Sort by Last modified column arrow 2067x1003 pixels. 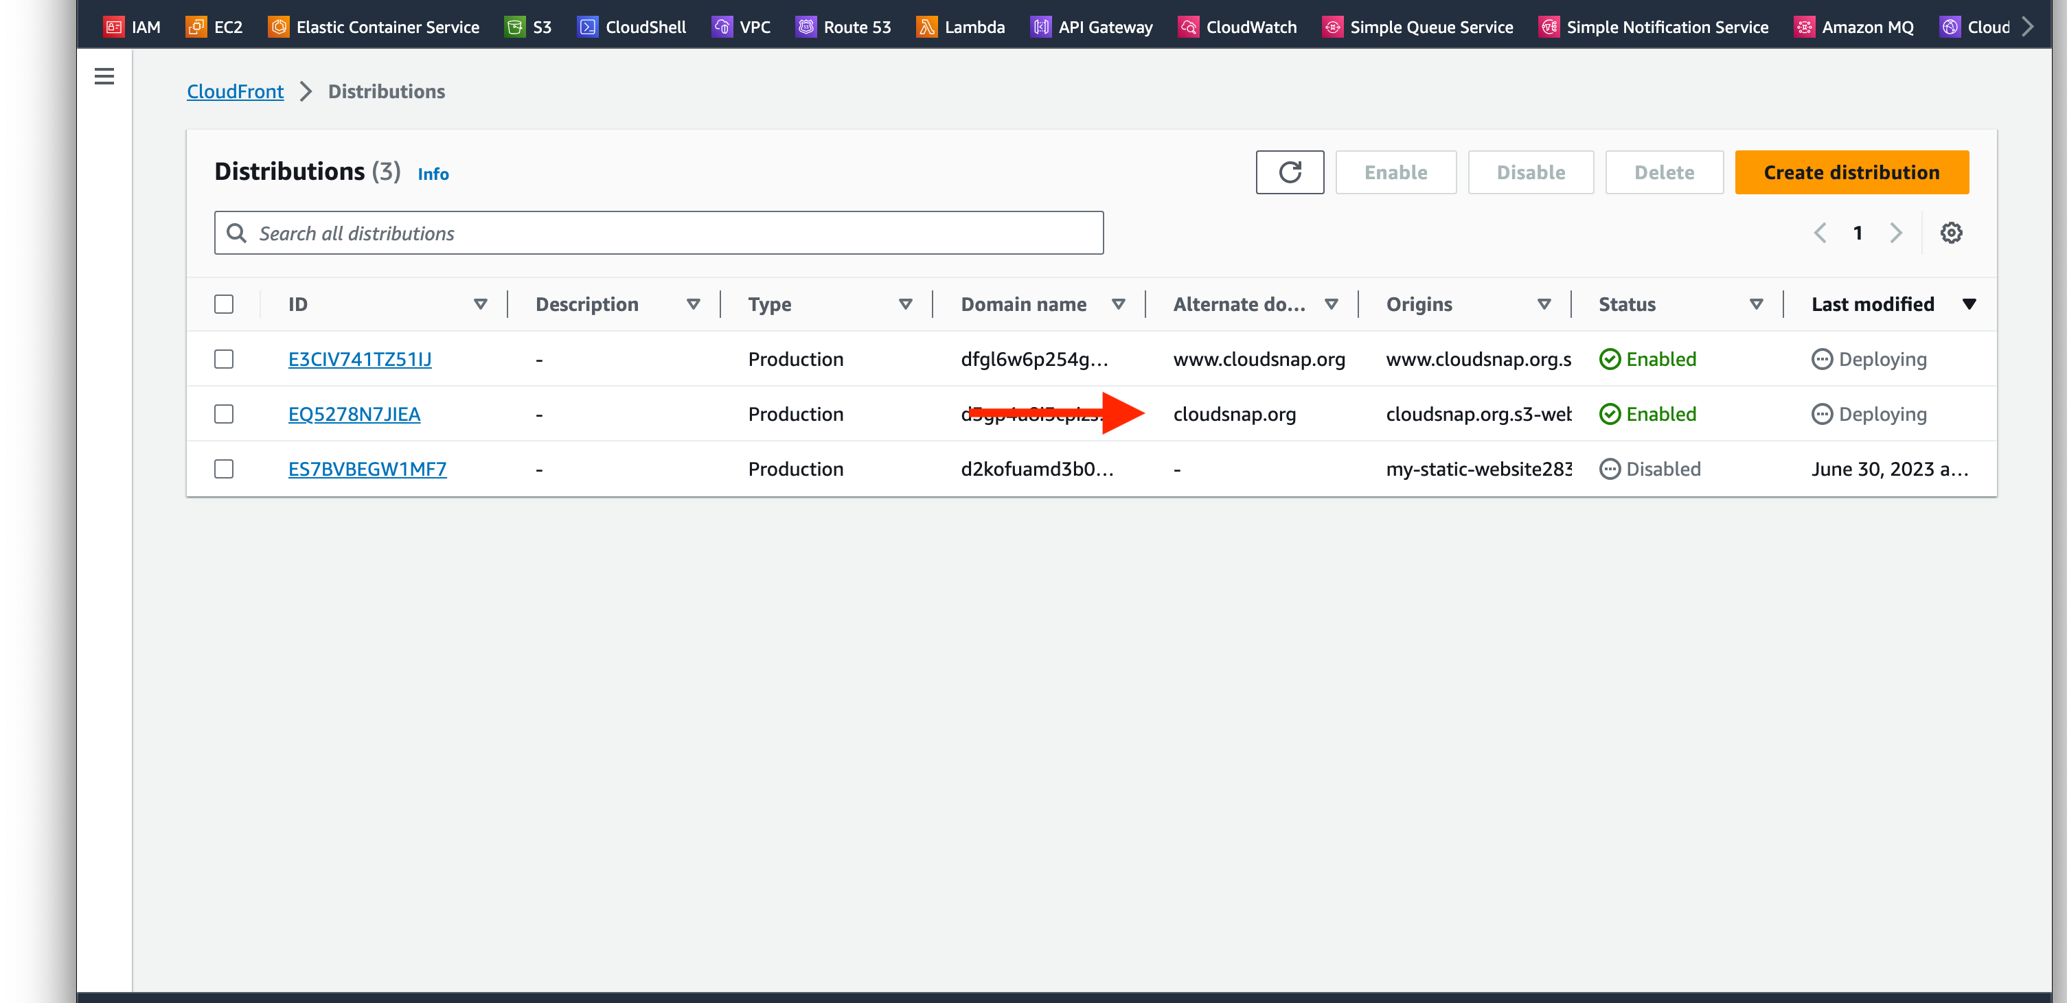click(x=1968, y=305)
